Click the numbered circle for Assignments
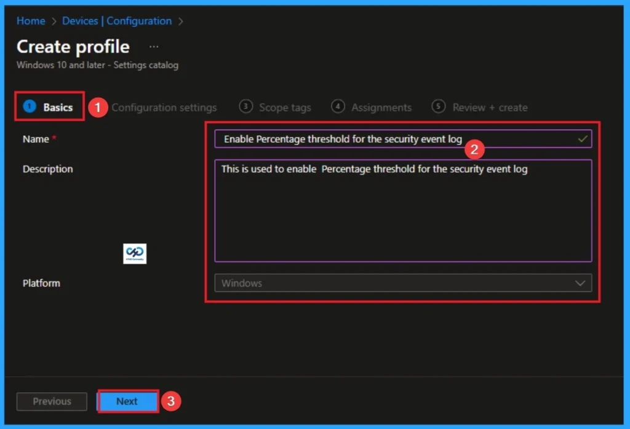This screenshot has height=429, width=630. click(x=338, y=106)
